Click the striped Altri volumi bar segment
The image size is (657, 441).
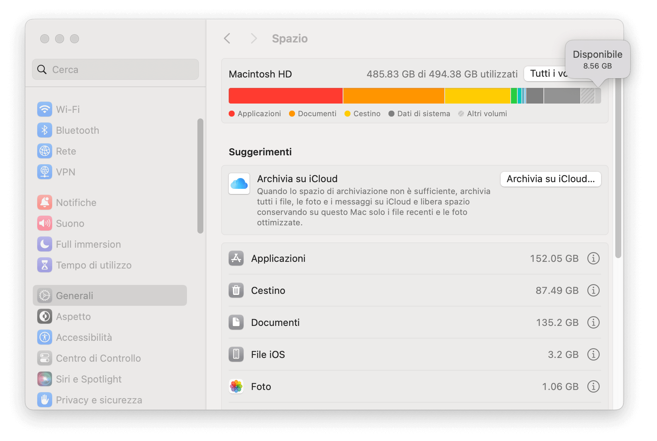(x=588, y=96)
